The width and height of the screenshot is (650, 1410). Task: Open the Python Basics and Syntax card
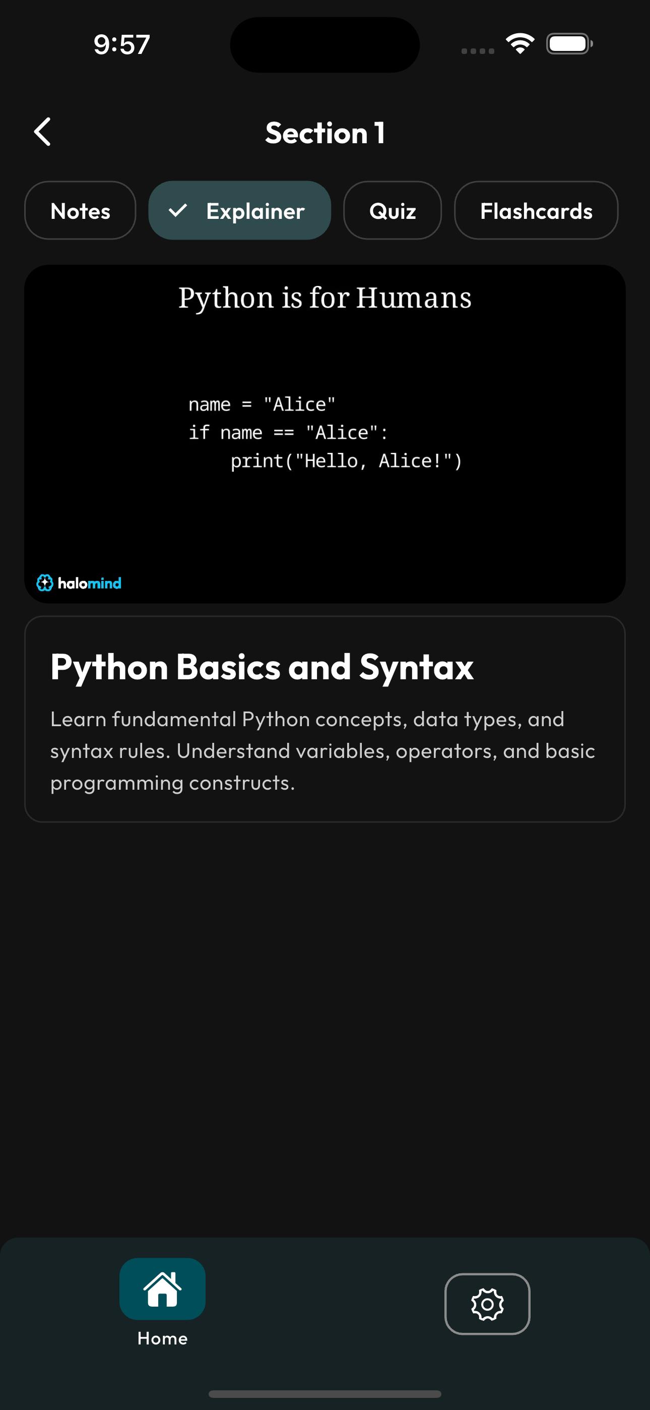tap(325, 719)
